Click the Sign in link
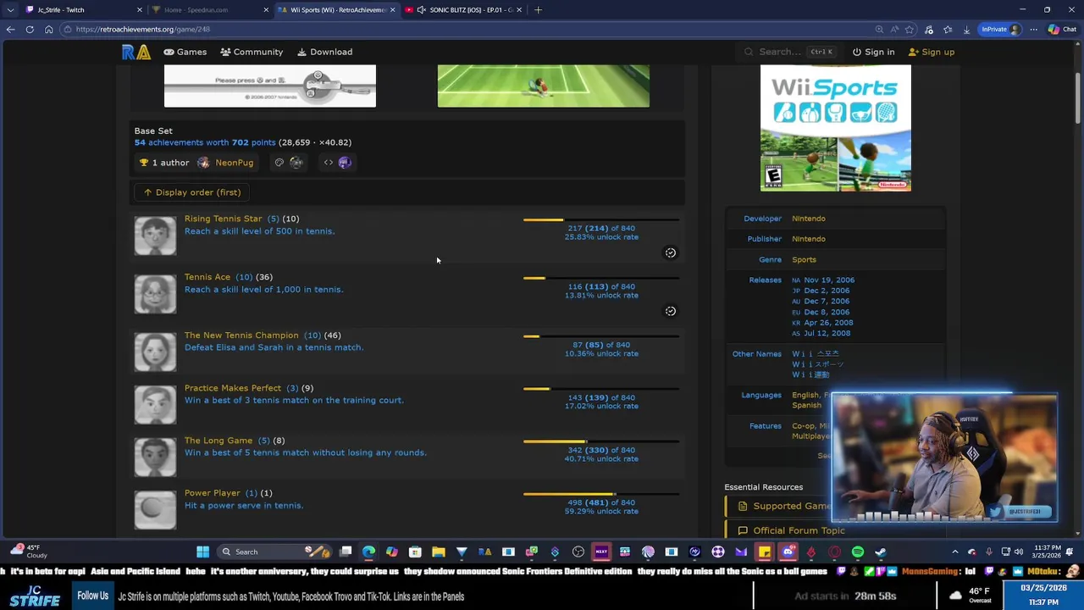Screen dimensions: 1084x610 873,52
